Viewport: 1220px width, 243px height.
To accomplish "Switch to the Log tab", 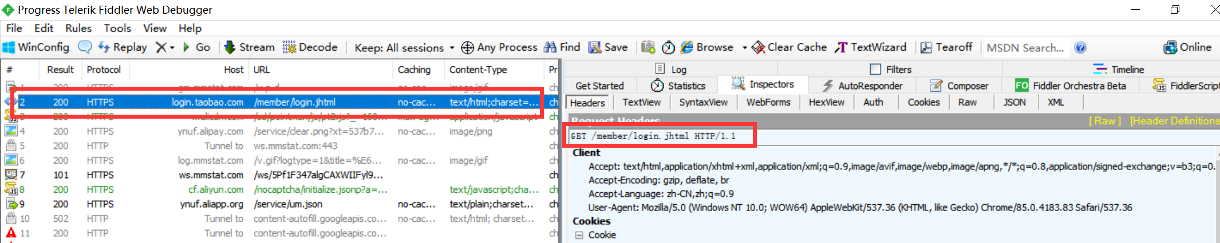I will click(x=671, y=69).
